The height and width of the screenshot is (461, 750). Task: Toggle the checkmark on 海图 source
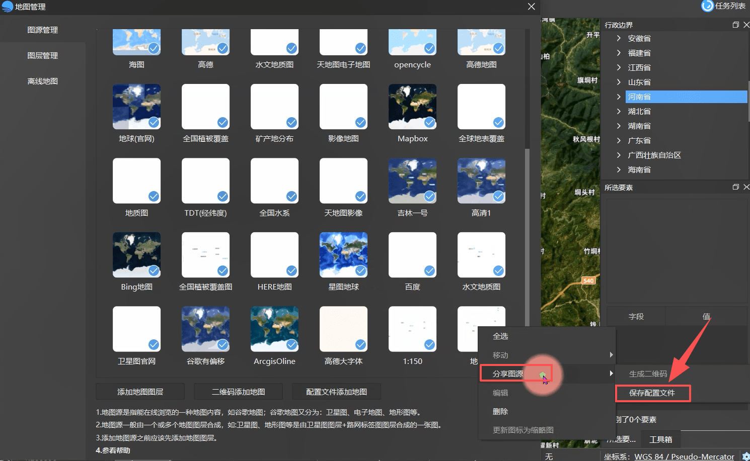[x=154, y=48]
